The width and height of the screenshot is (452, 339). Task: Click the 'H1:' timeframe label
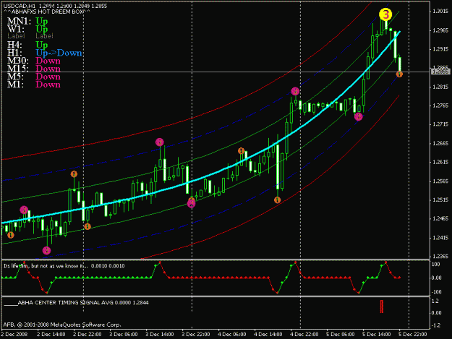(x=14, y=53)
